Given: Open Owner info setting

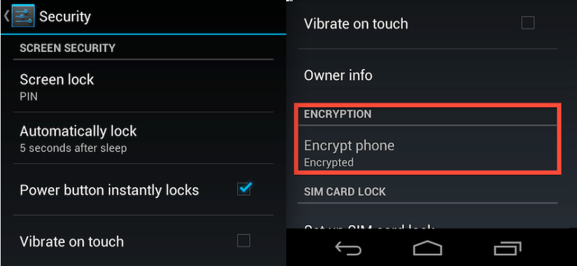Looking at the screenshot, I should point(427,75).
